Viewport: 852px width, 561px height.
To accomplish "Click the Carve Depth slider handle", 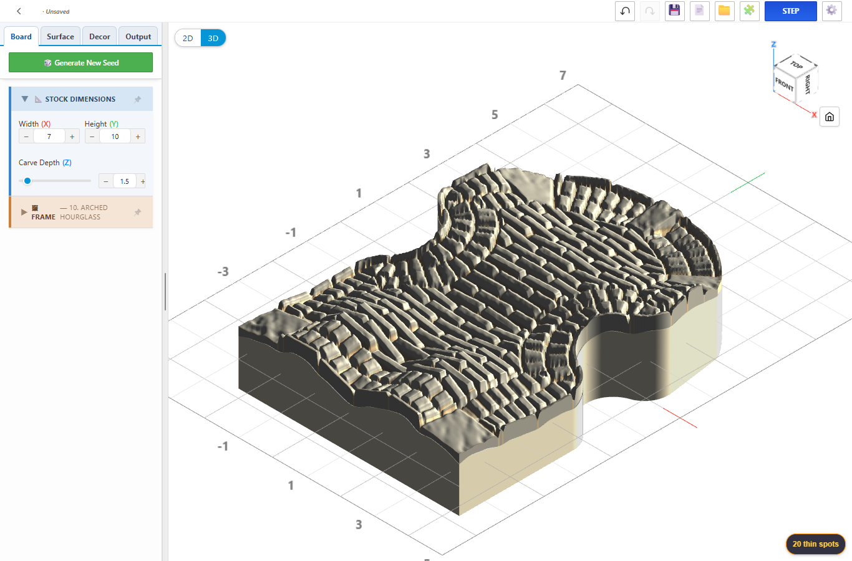I will [27, 181].
